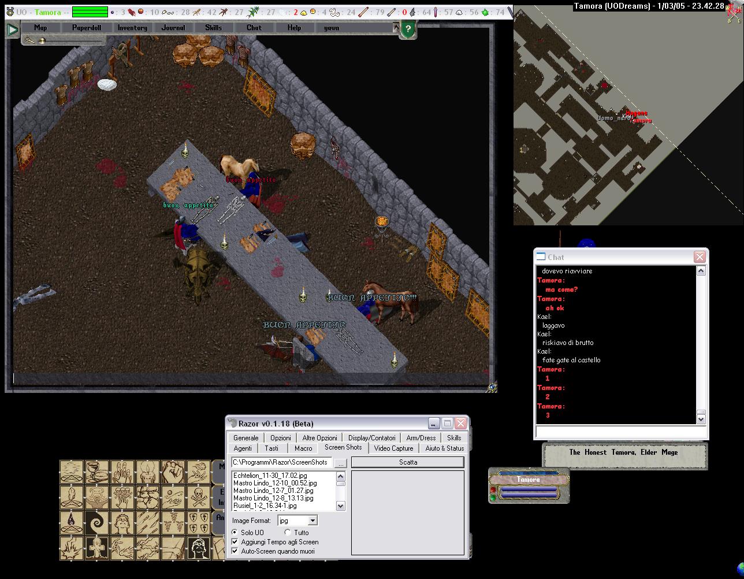The width and height of the screenshot is (744, 579).
Task: Click the Scatta button
Action: coord(408,462)
